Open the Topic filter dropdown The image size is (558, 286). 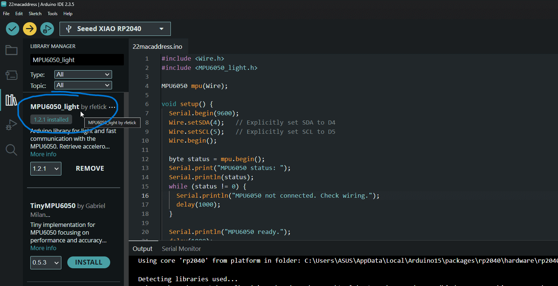pos(83,85)
